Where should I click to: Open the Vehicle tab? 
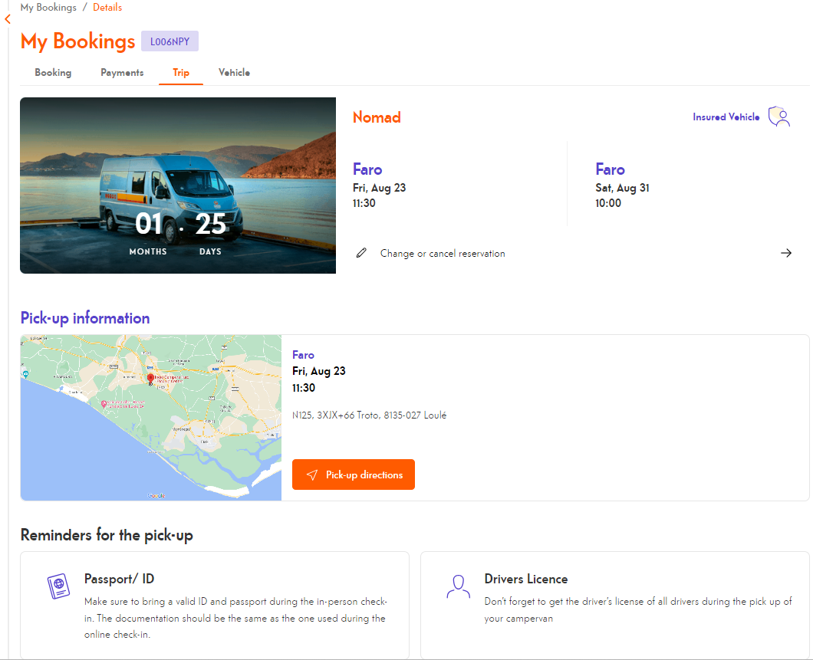tap(234, 73)
